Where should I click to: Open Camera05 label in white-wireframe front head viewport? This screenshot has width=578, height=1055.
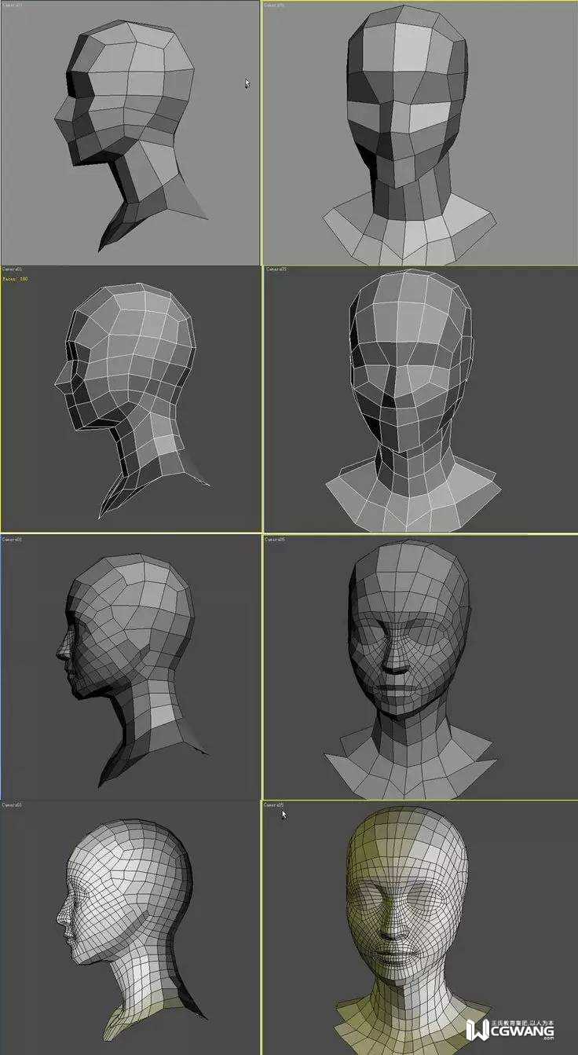coord(276,269)
